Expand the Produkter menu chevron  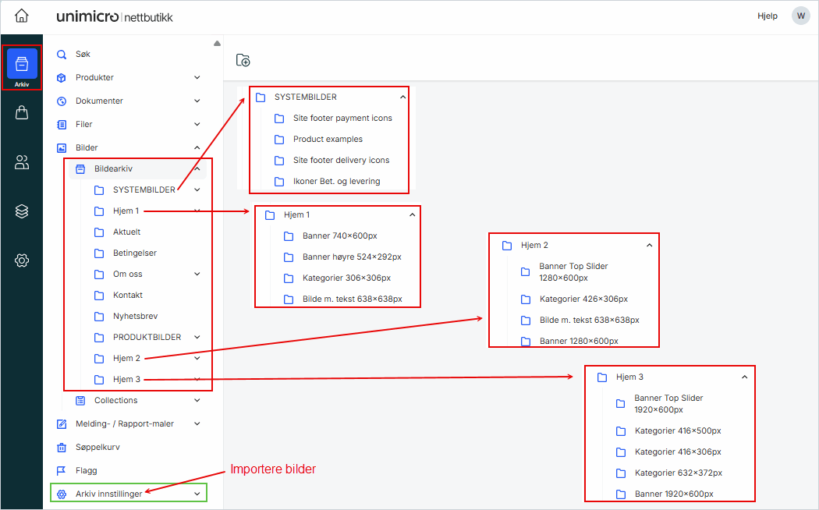197,78
